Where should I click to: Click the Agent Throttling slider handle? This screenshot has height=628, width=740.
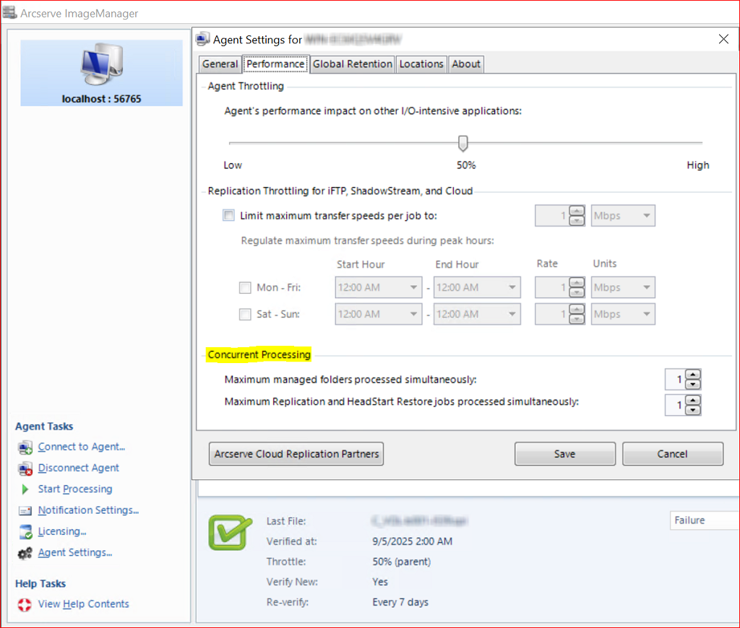click(x=463, y=143)
